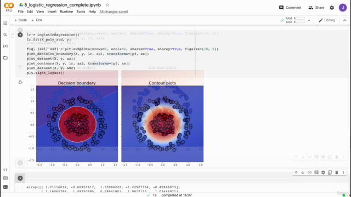Move the cell down with the arrow
This screenshot has width=351, height=197.
tap(303, 172)
